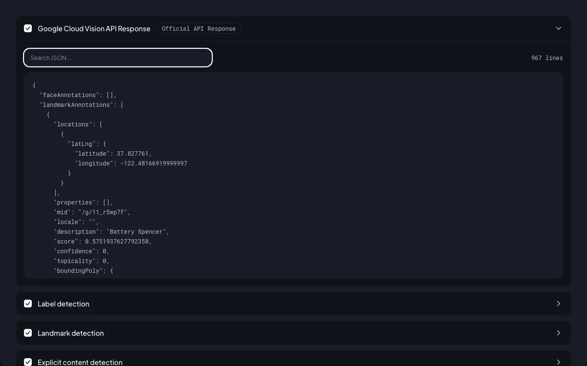The image size is (587, 366).
Task: Click the Explicit content detection heading
Action: click(x=80, y=362)
